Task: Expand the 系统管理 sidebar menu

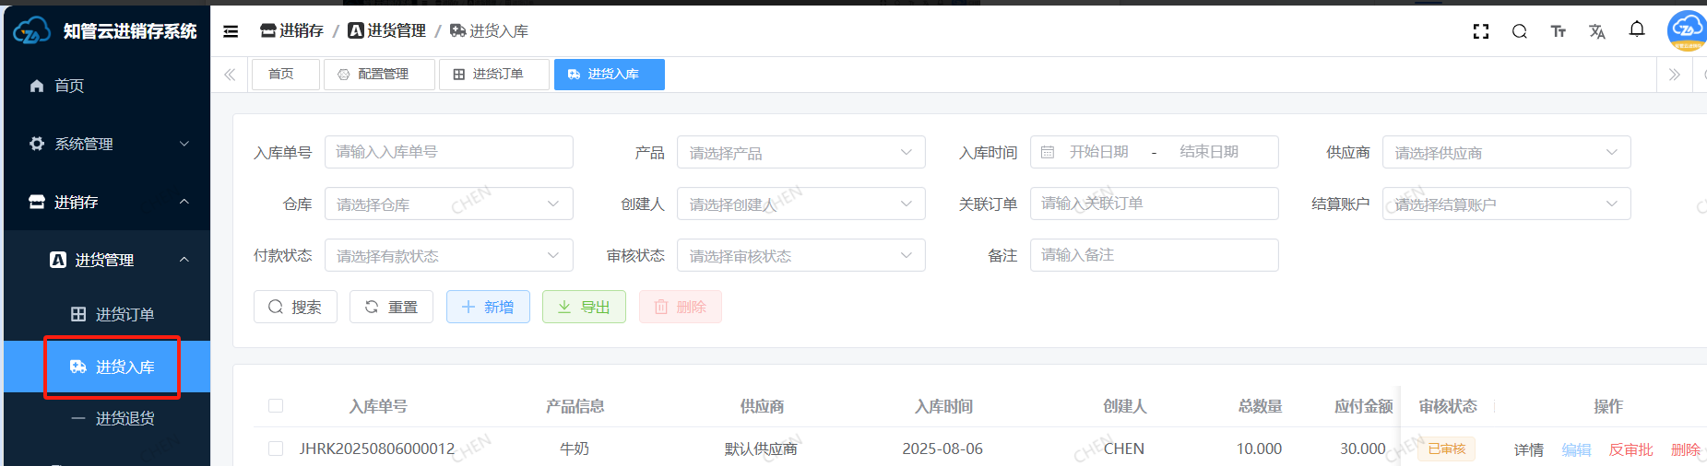Action: pos(107,144)
